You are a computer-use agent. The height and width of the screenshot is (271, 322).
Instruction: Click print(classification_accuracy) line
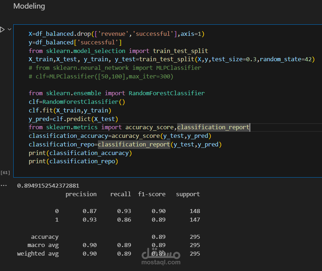(x=80, y=153)
